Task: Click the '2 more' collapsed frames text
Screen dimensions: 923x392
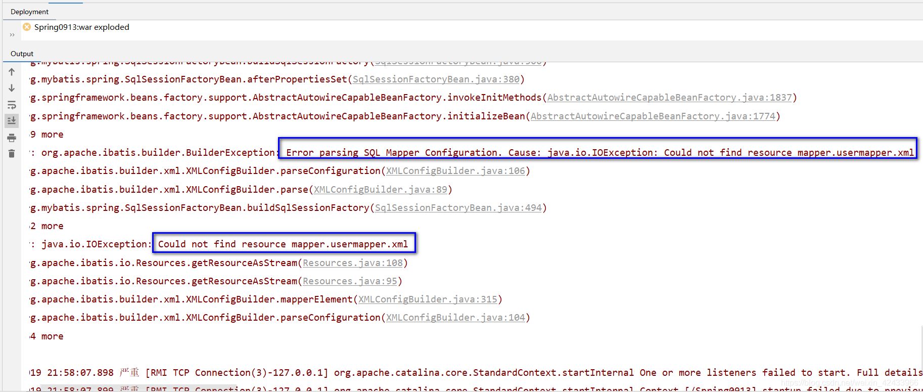Action: point(47,226)
